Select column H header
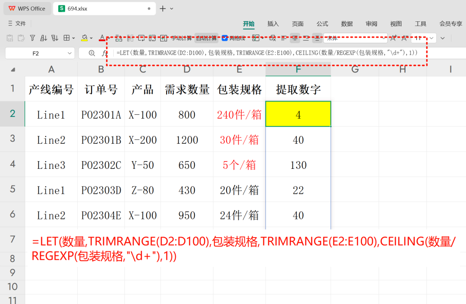Image resolution: width=466 pixels, height=304 pixels. 402,70
